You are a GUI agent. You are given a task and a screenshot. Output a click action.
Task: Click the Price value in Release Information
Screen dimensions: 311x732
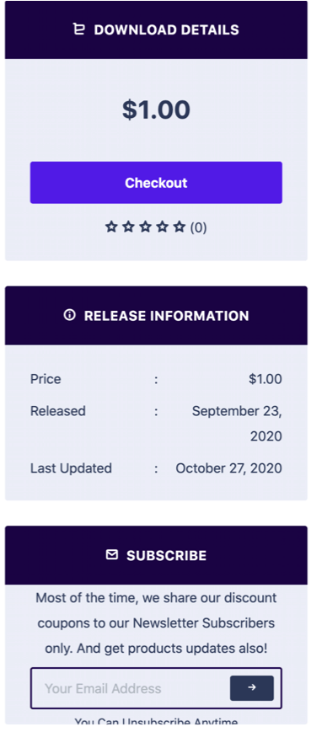click(x=265, y=379)
